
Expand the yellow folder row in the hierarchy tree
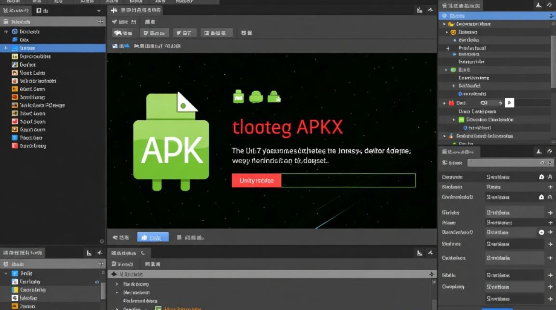pos(444,24)
